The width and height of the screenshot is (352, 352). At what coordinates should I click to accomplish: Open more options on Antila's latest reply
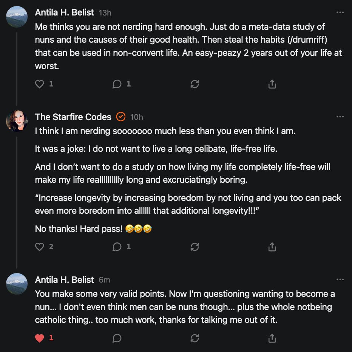click(x=340, y=279)
